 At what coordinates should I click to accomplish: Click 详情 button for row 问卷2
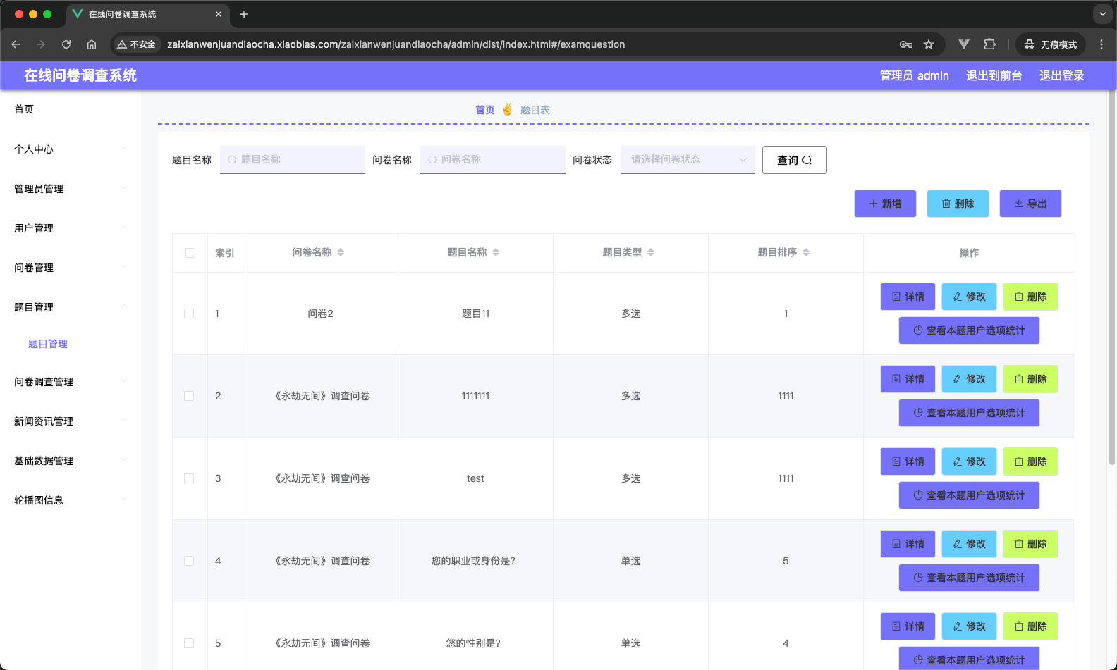tap(908, 297)
